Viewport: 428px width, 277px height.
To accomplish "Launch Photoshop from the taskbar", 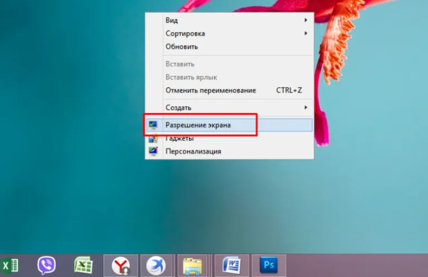I will pos(269,265).
